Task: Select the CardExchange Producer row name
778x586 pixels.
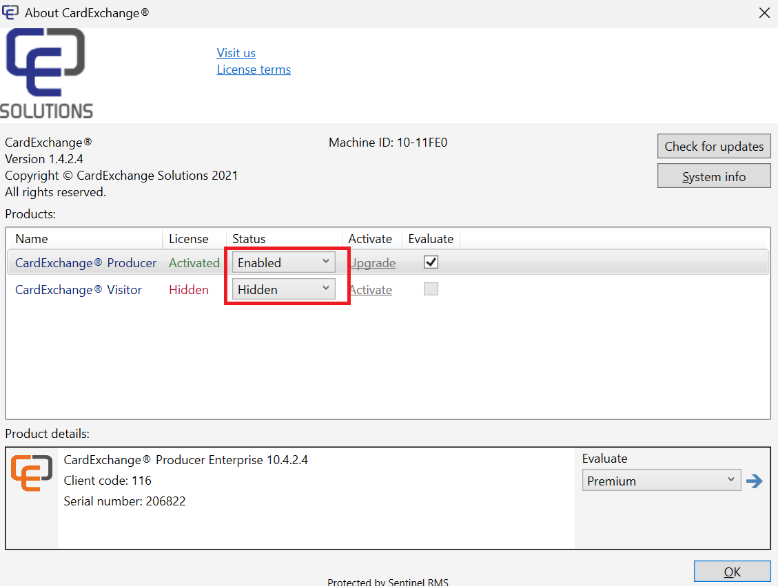Action: (86, 263)
